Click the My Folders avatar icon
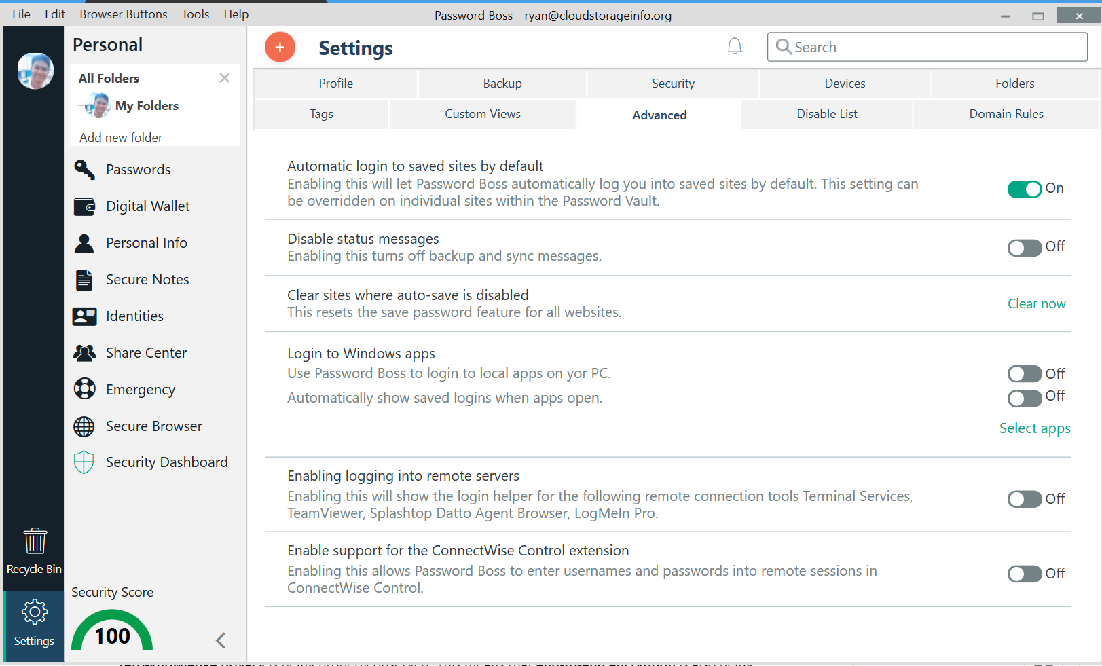 [x=97, y=106]
